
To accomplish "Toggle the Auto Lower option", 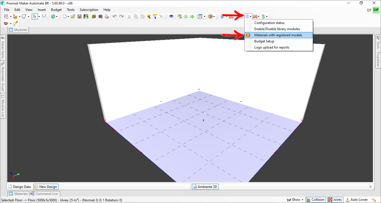I will click(x=357, y=200).
